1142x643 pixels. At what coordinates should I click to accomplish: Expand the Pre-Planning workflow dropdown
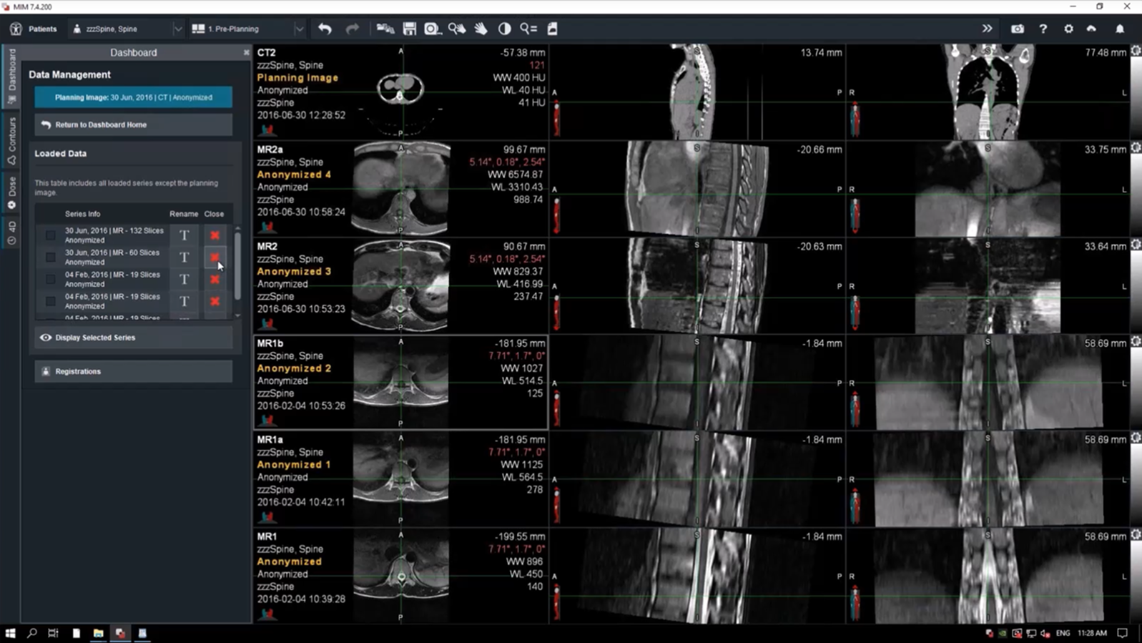click(x=299, y=29)
